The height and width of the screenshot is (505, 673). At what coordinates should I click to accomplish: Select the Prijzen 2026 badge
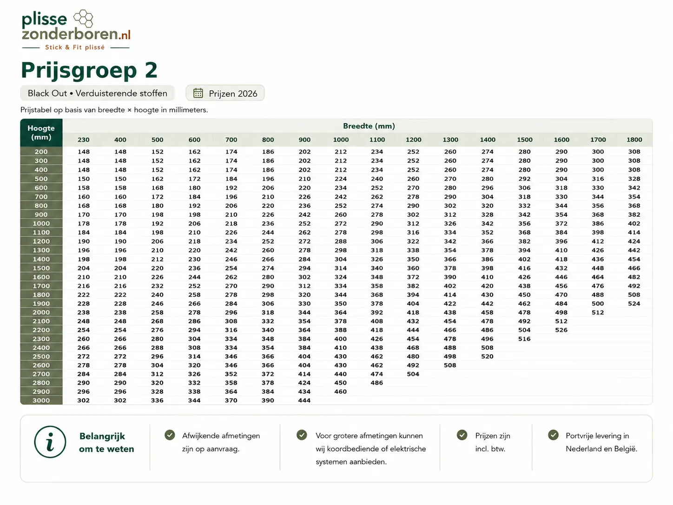(x=225, y=93)
